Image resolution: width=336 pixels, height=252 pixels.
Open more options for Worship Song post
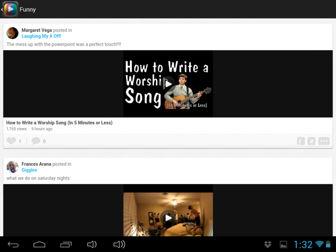tap(324, 141)
